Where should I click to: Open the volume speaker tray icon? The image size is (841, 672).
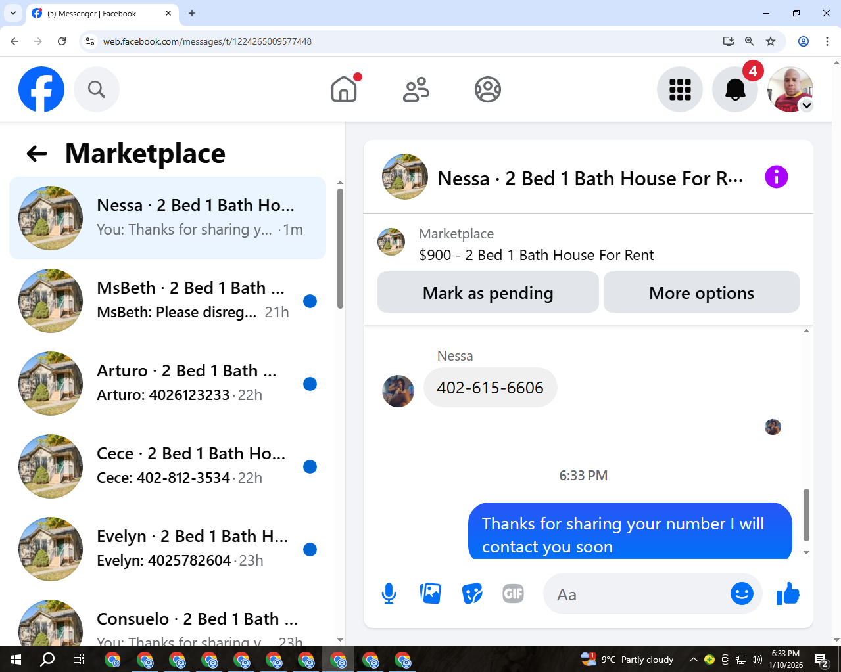757,660
